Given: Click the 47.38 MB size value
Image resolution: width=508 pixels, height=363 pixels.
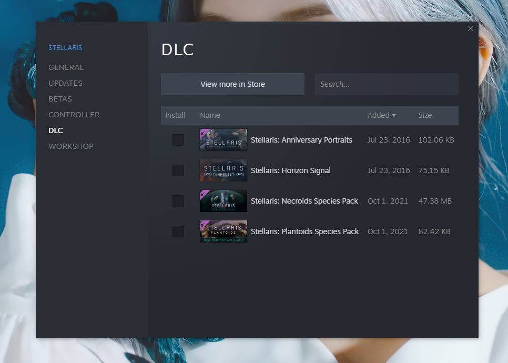Looking at the screenshot, I should 435,201.
